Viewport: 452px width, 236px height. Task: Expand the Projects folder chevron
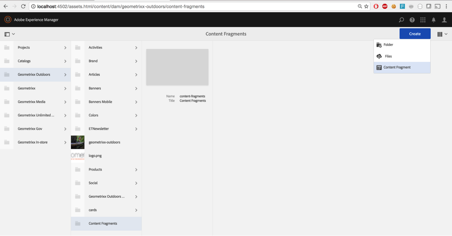(65, 48)
